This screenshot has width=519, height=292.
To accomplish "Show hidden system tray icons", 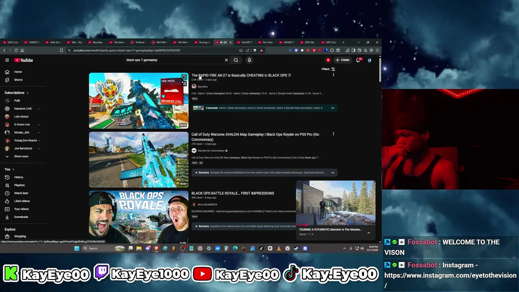I will point(345,249).
